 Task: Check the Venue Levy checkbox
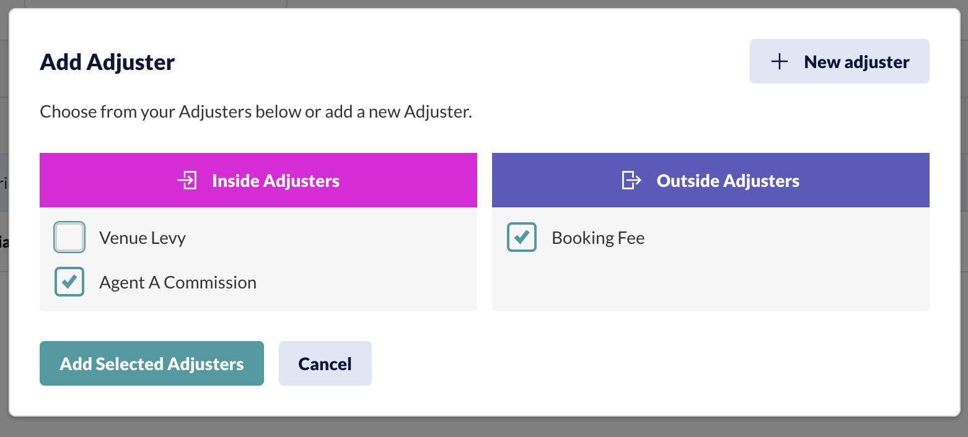click(69, 238)
